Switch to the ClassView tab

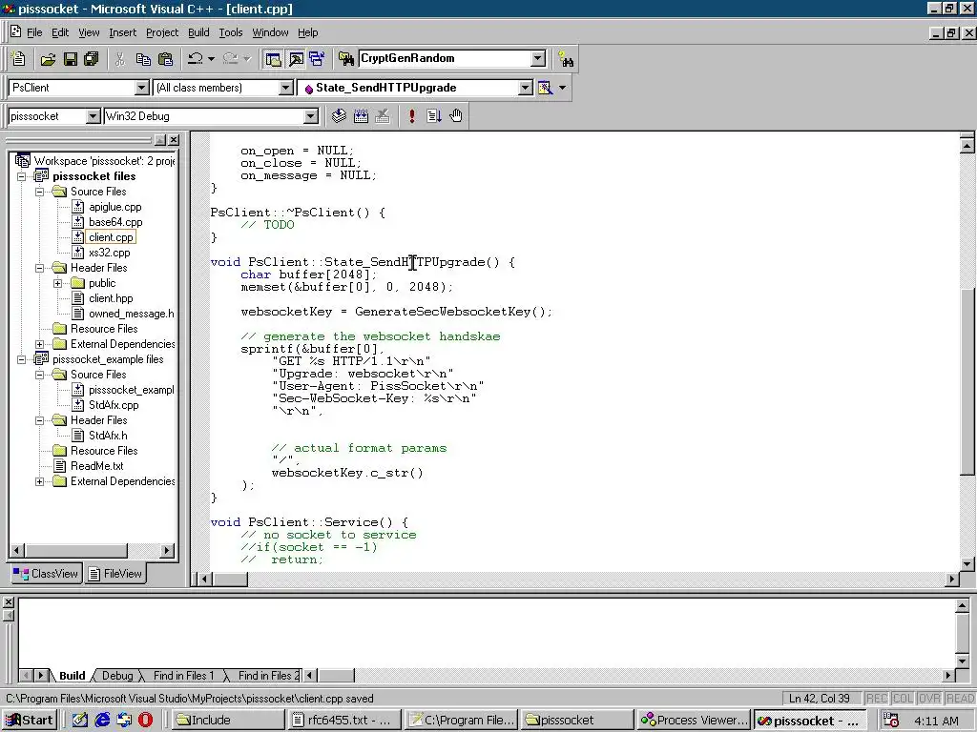tap(46, 573)
